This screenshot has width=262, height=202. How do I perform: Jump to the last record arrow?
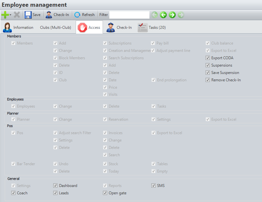coord(181,15)
